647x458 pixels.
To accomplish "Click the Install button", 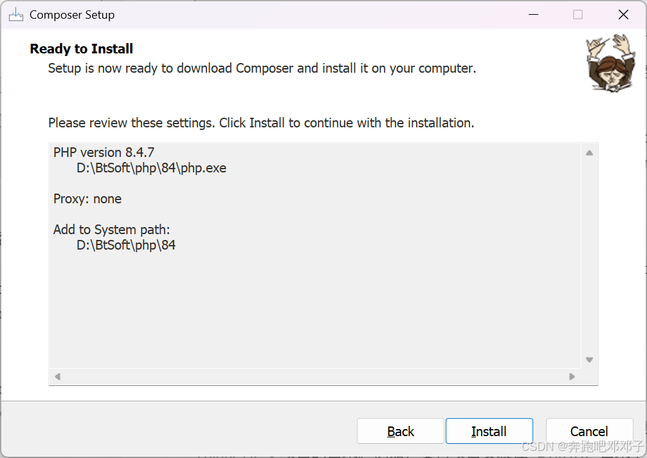I will click(489, 431).
